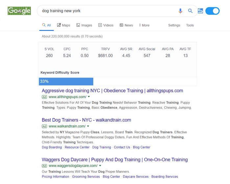Open search Settings
This screenshot has width=230, height=184.
[x=174, y=25]
